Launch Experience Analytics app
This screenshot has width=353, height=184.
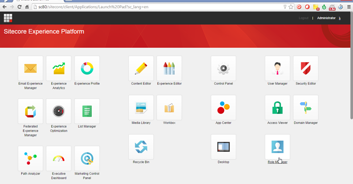(59, 69)
